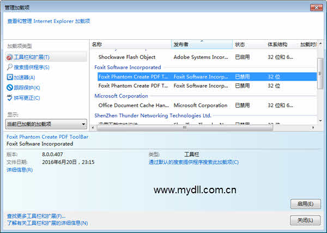Open the 当前已加载的加载项 display dropdown
The width and height of the screenshot is (327, 233).
coord(46,124)
